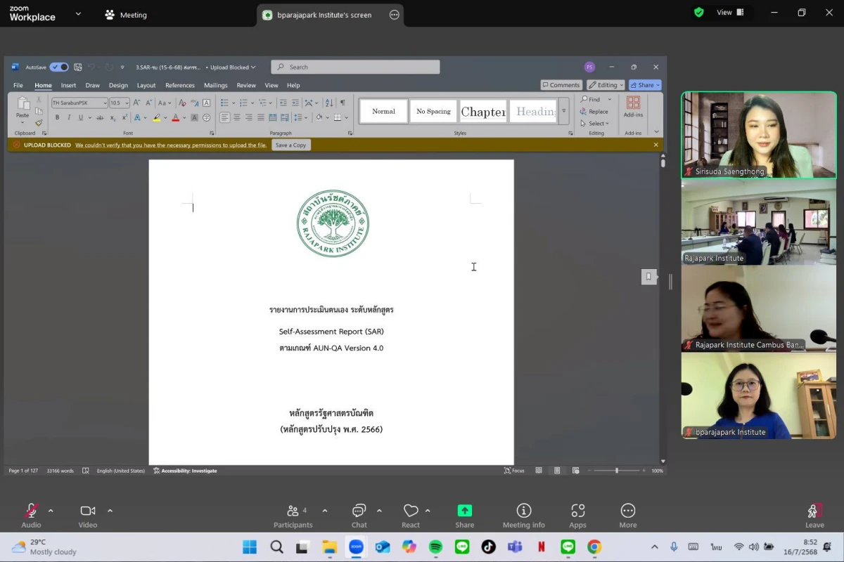Viewport: 844px width, 562px height.
Task: Switch to the Meeting tab
Action: tap(126, 15)
